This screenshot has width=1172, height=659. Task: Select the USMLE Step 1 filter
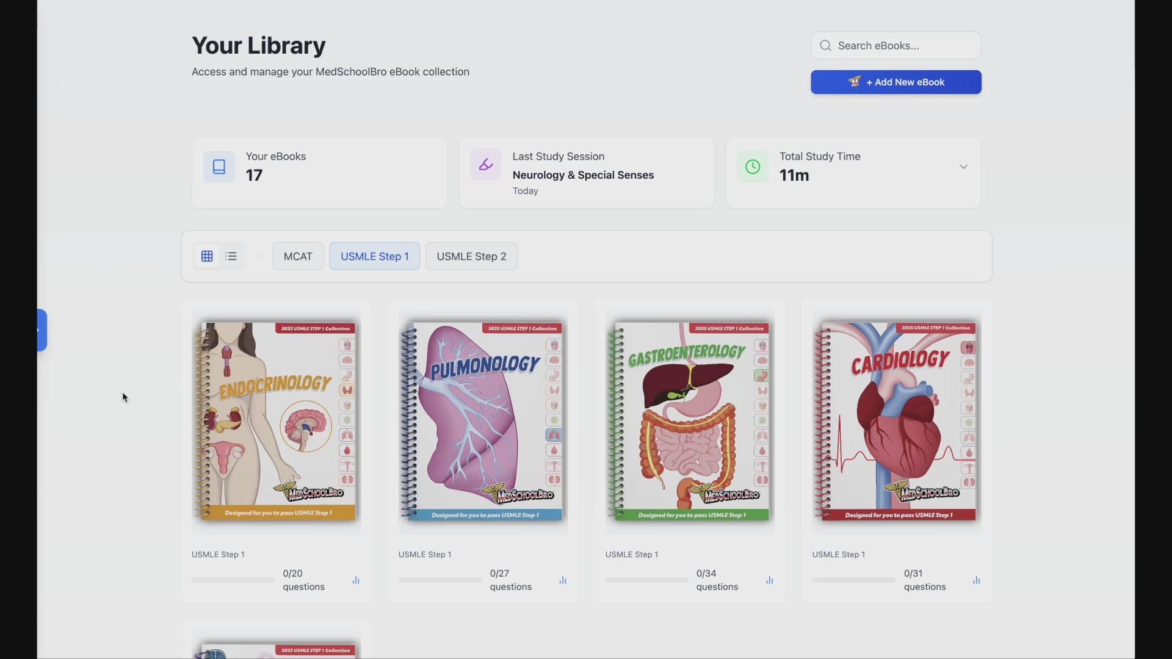pyautogui.click(x=374, y=256)
